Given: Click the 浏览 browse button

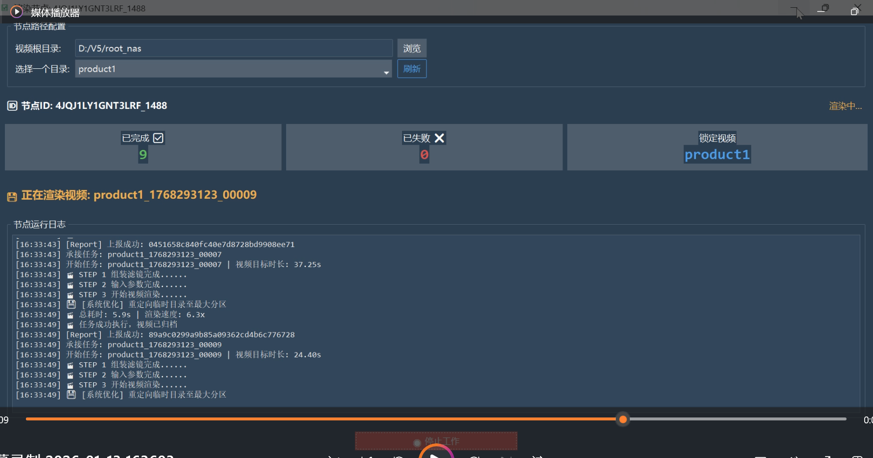Looking at the screenshot, I should 412,48.
